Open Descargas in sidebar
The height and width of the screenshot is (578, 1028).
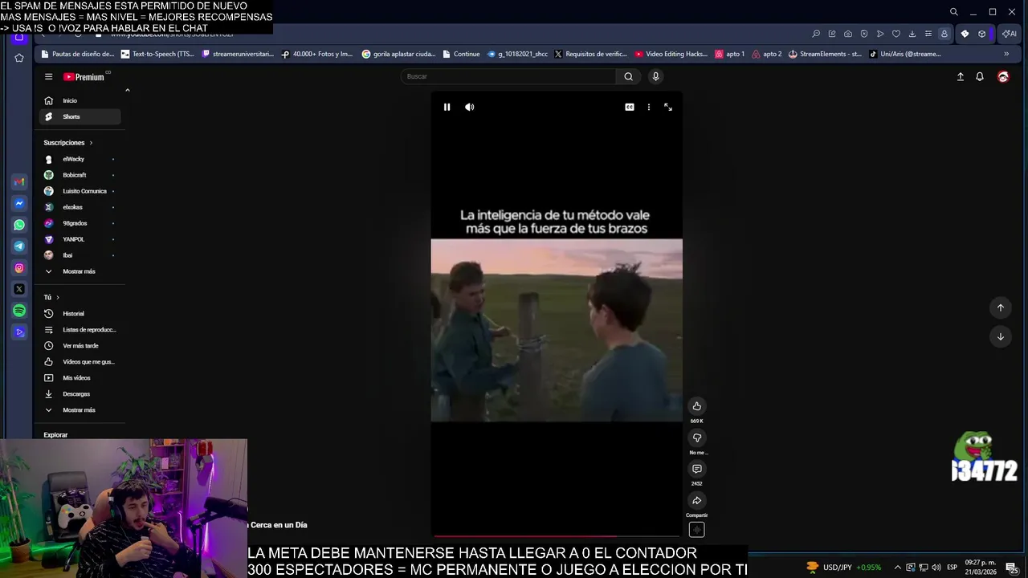pyautogui.click(x=80, y=394)
